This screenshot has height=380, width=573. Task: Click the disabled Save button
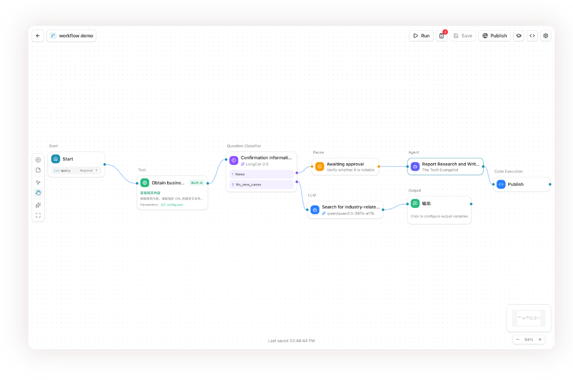tap(463, 36)
